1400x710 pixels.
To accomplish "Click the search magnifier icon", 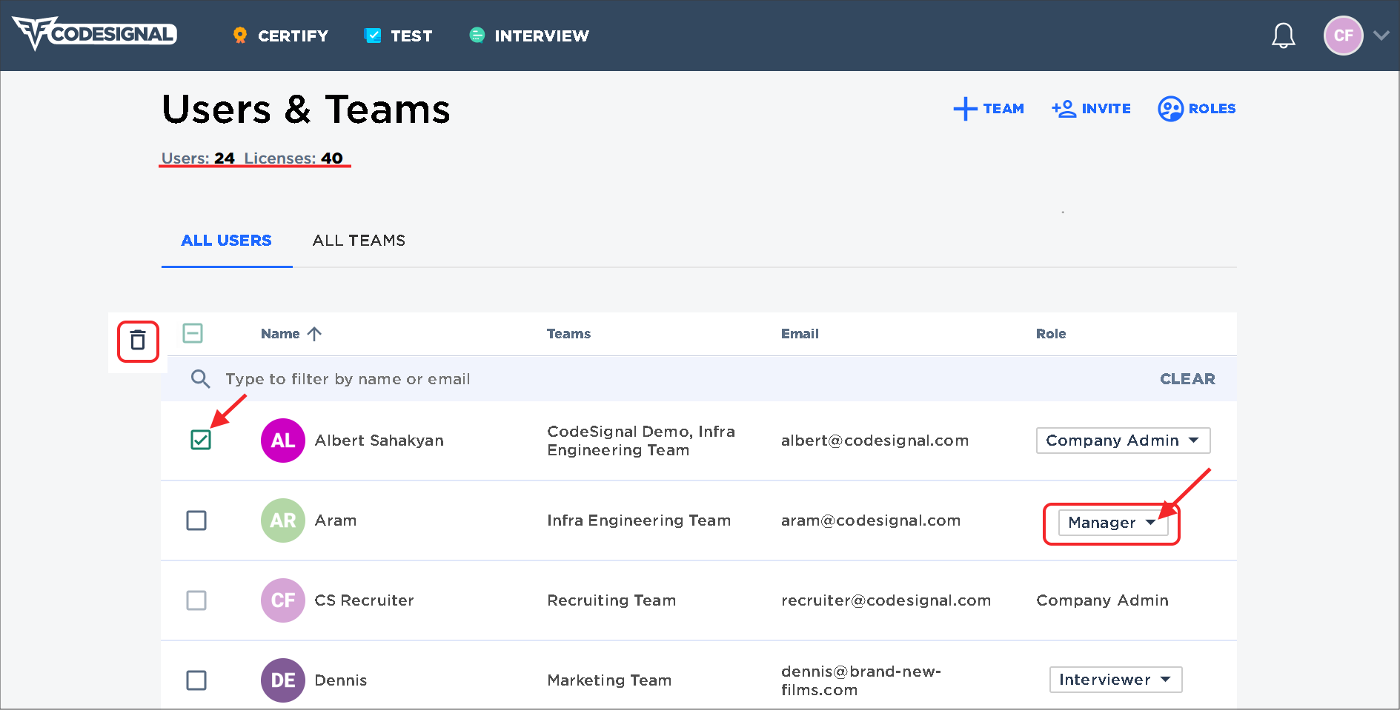I will pyautogui.click(x=200, y=378).
